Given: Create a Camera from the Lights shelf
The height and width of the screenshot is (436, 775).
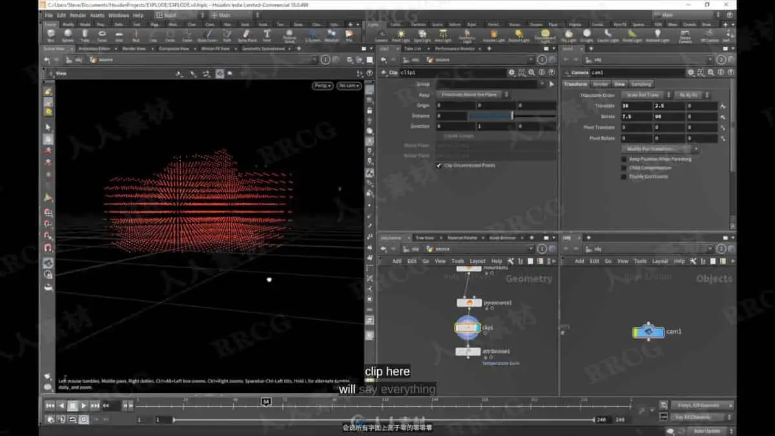Looking at the screenshot, I should pyautogui.click(x=381, y=35).
